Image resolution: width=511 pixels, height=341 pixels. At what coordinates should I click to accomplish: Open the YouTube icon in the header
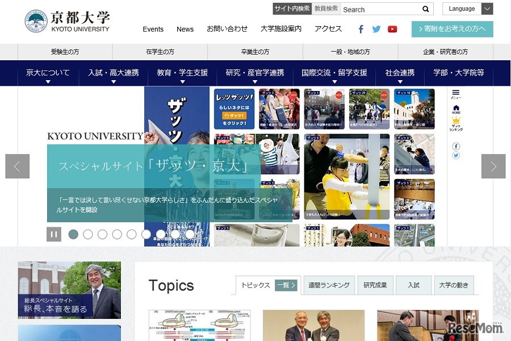point(392,29)
